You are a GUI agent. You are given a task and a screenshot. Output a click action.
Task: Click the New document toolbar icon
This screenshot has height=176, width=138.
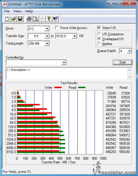coord(7,19)
